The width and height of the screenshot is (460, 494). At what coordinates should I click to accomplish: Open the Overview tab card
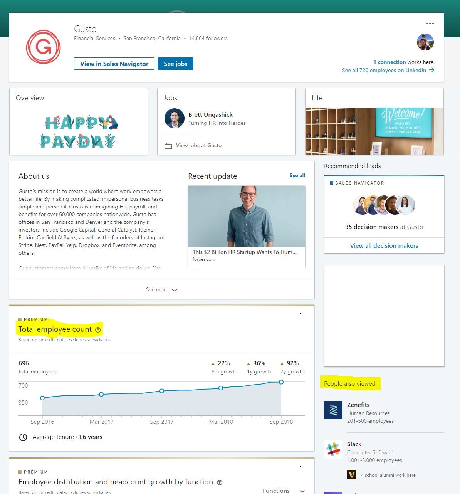pyautogui.click(x=79, y=121)
